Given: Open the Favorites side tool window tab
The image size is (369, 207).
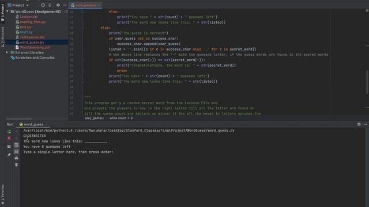Looking at the screenshot, I should click(2, 194).
